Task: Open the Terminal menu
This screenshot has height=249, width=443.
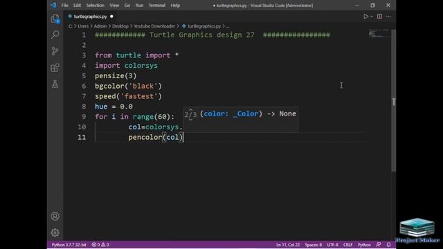Action: click(x=157, y=6)
